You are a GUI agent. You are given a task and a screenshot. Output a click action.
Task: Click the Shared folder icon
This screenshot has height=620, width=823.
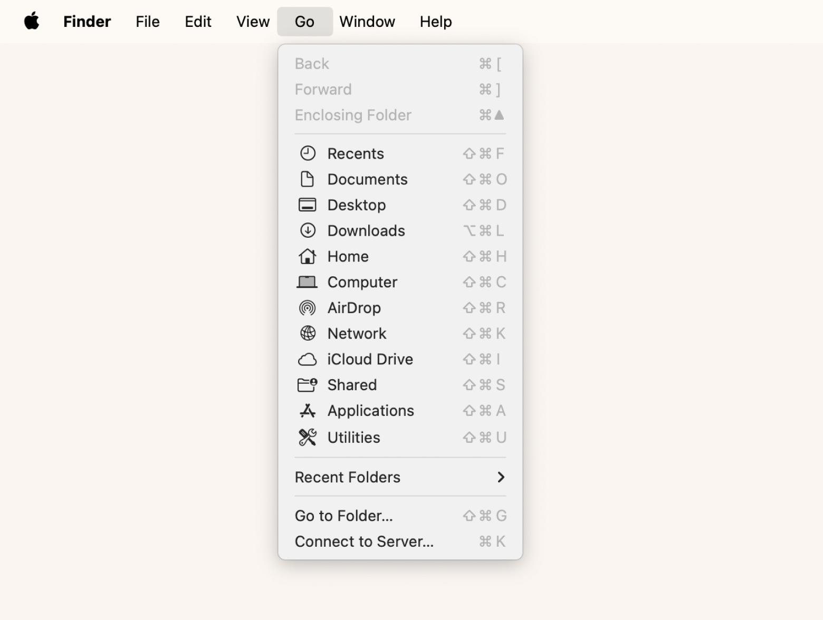click(x=308, y=385)
